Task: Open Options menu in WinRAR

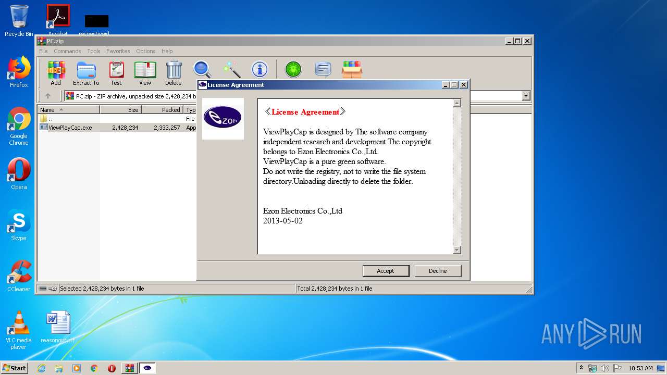Action: pos(146,51)
